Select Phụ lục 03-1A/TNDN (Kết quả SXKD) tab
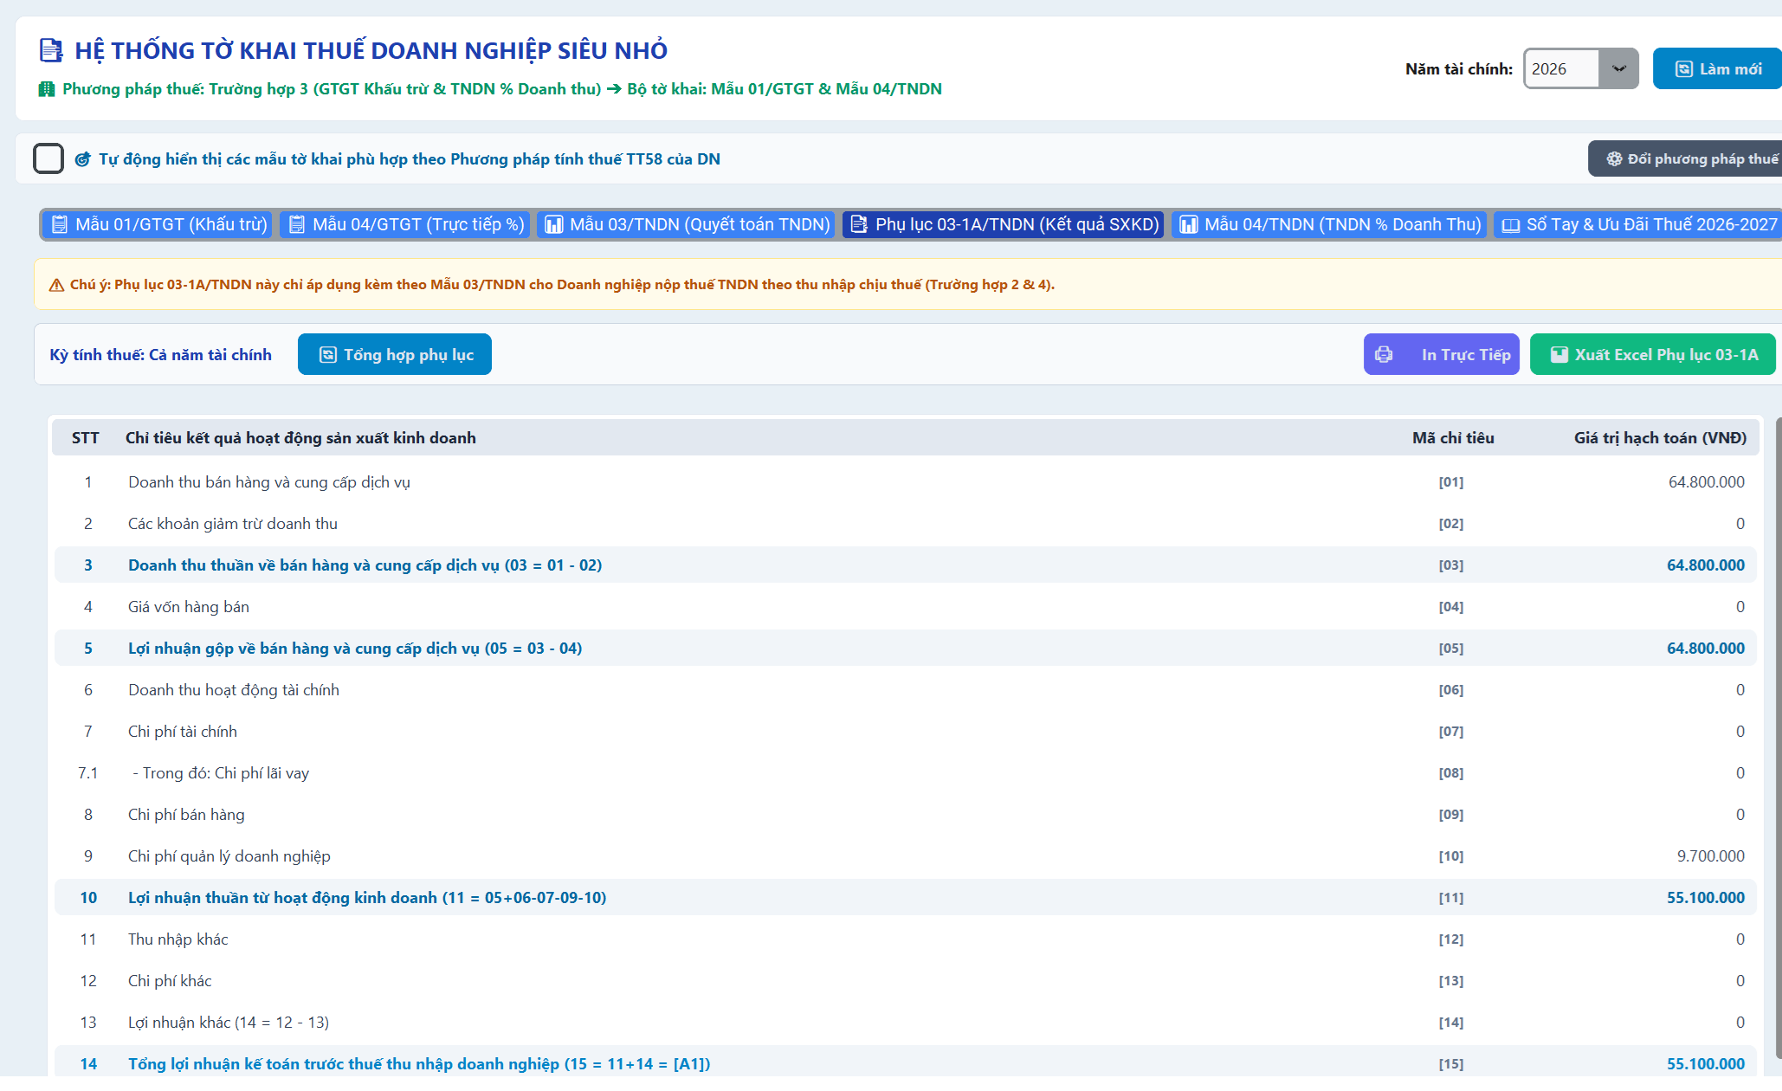 pos(1004,224)
